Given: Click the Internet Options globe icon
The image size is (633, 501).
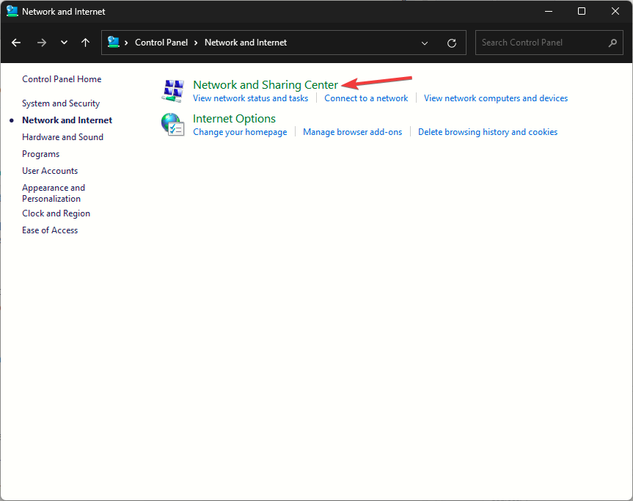Looking at the screenshot, I should 172,124.
